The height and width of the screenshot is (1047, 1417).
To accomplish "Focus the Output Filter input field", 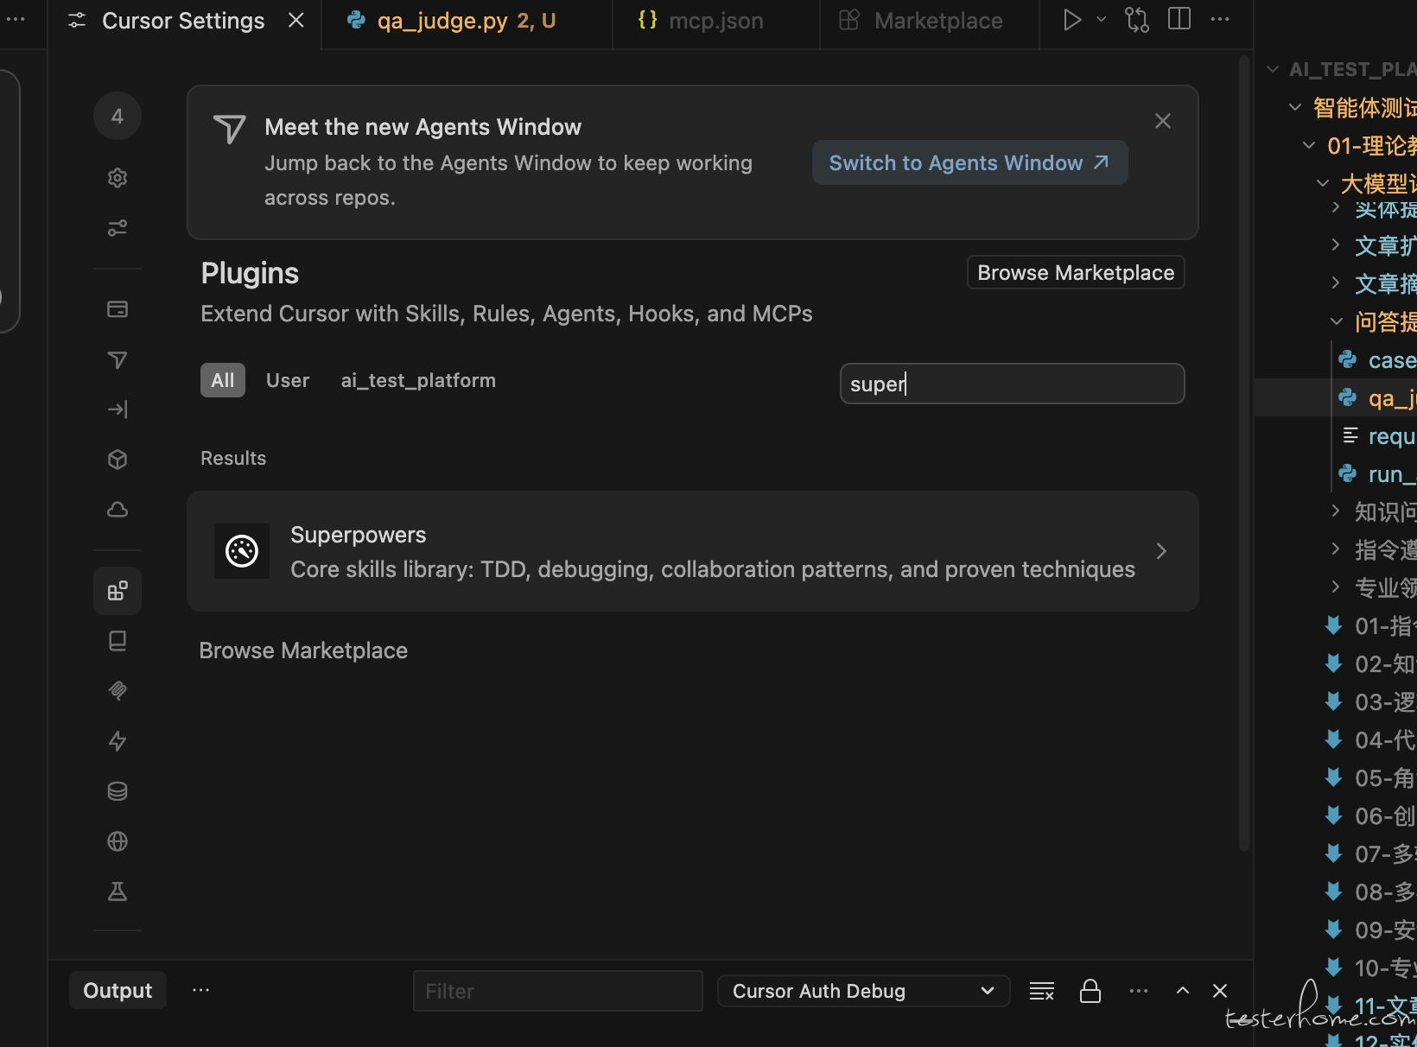I will 557,991.
